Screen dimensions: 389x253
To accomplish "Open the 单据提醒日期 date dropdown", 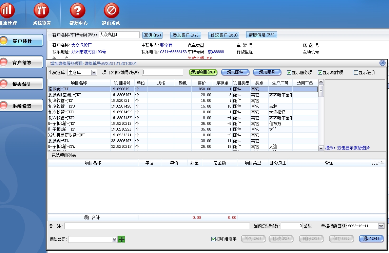I will pos(381,226).
